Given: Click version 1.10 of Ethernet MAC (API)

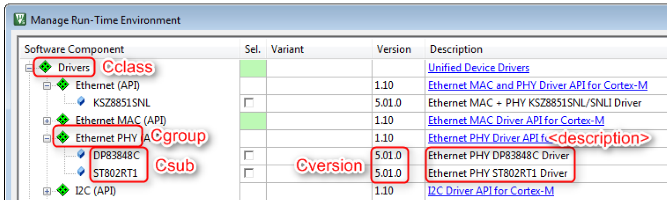Looking at the screenshot, I should pyautogui.click(x=384, y=121).
